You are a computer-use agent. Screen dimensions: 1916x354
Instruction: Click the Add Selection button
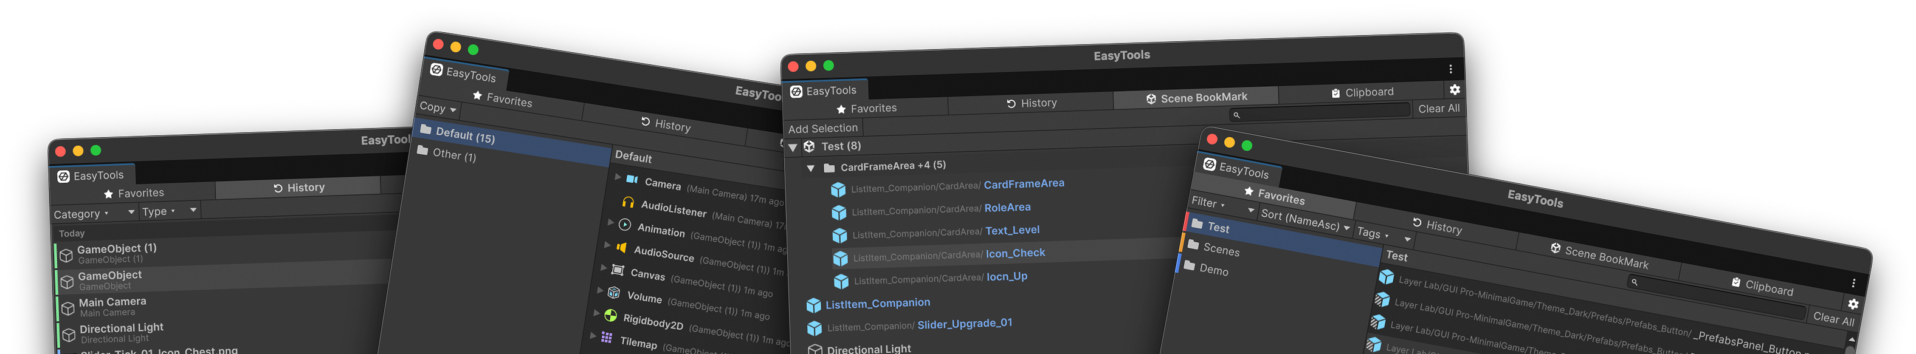tap(822, 128)
